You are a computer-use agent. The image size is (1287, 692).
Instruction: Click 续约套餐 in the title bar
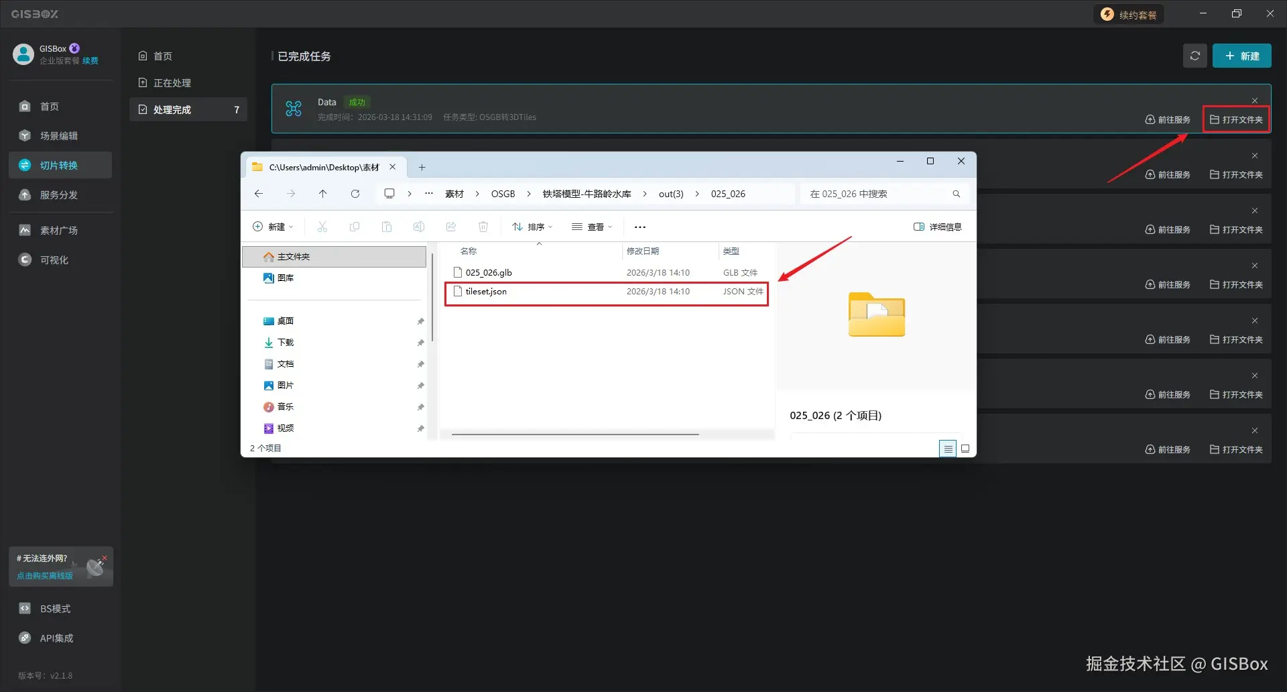point(1129,15)
